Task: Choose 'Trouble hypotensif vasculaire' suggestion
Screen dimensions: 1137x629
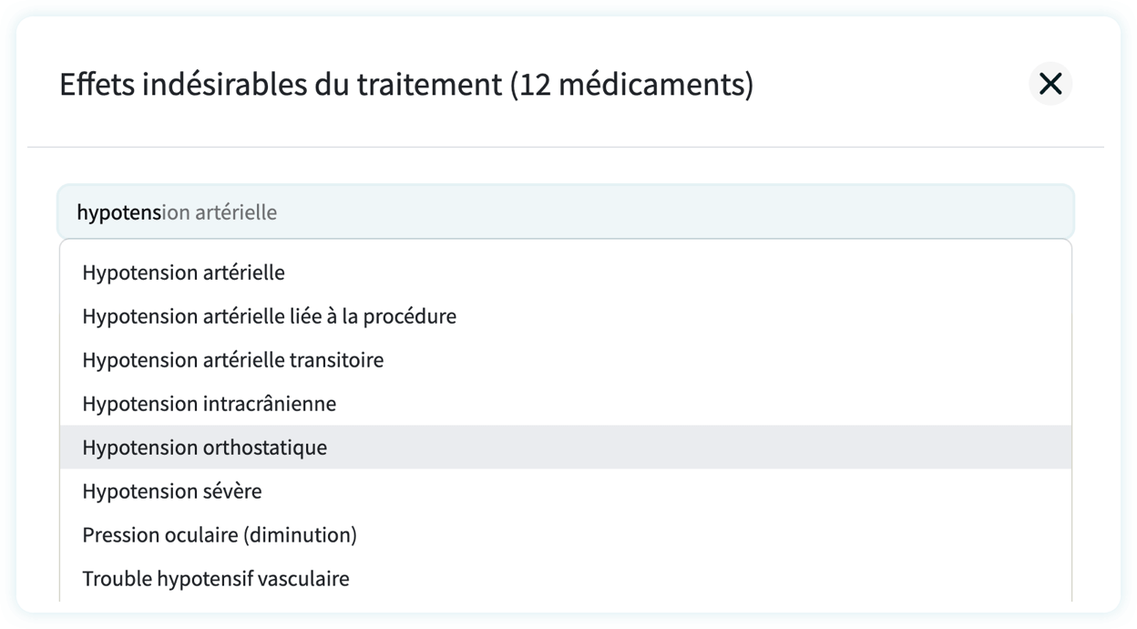Action: click(x=215, y=579)
